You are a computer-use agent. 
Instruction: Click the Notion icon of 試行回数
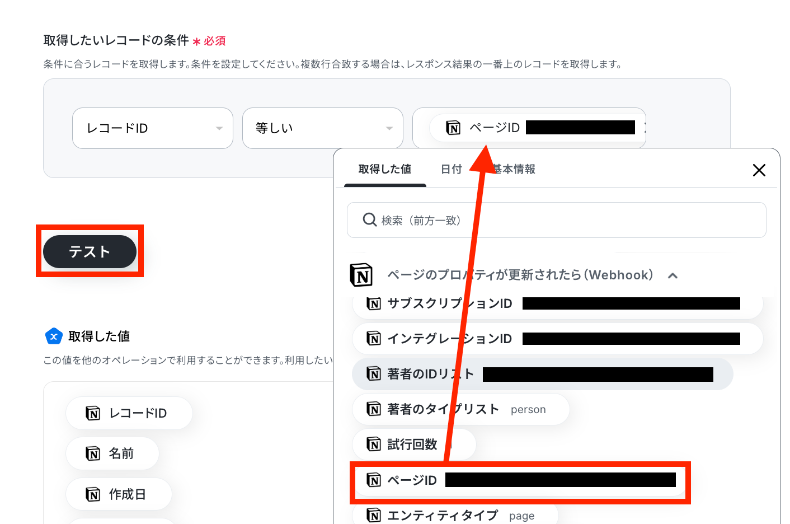click(374, 445)
